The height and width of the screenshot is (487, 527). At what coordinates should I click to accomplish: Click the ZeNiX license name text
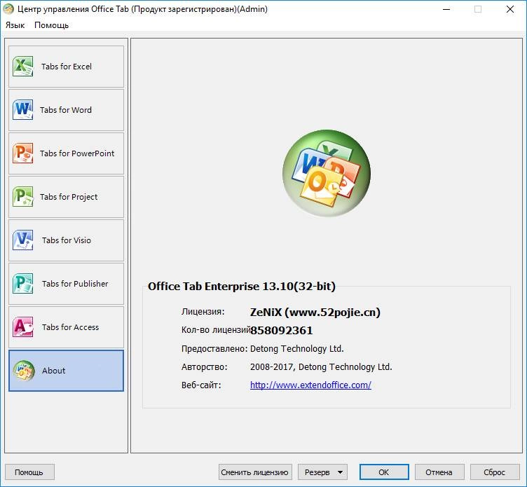tap(315, 313)
